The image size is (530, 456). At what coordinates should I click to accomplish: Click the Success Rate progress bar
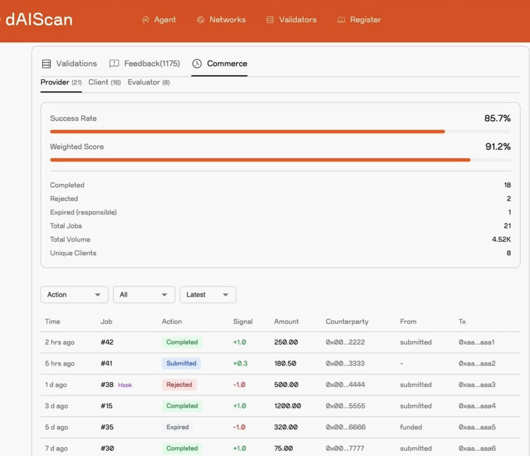(x=280, y=132)
